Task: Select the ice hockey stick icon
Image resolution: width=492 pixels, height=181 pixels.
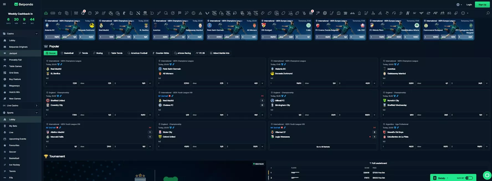Action: (103, 13)
